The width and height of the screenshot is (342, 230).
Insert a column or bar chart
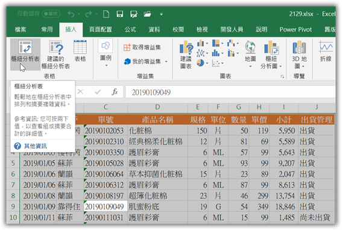(x=200, y=43)
